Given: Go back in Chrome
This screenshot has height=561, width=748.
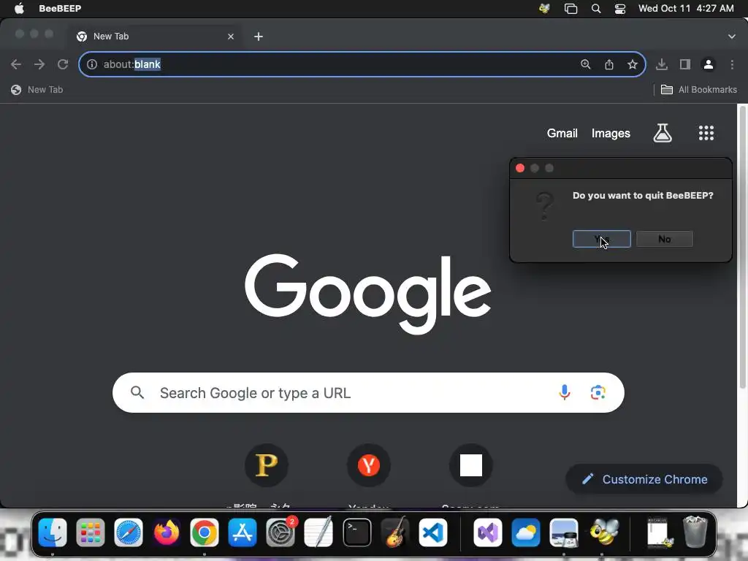Looking at the screenshot, I should (x=16, y=64).
